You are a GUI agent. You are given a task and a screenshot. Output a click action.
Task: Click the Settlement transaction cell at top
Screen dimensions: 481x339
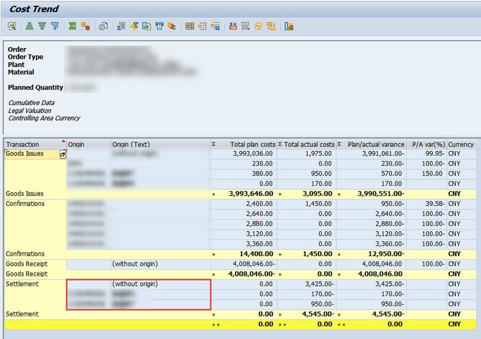click(35, 284)
